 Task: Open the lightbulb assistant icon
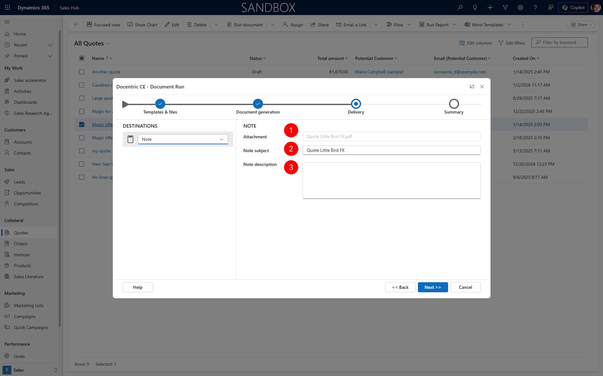point(475,8)
